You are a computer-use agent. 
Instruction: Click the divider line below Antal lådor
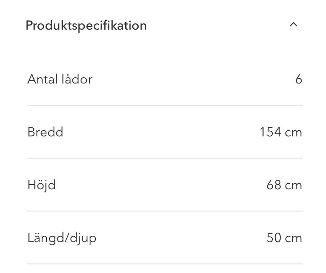click(165, 105)
